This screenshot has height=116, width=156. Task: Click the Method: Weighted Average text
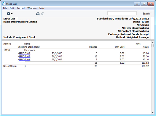point(132,37)
